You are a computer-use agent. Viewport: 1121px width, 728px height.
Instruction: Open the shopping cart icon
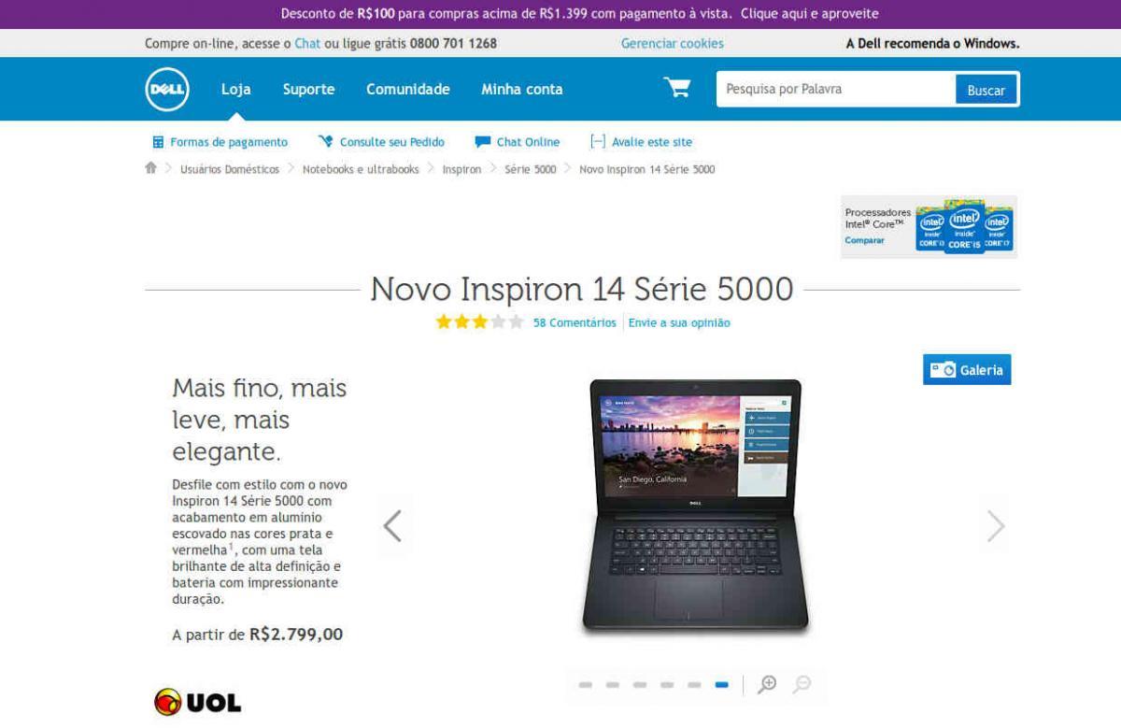[x=677, y=88]
